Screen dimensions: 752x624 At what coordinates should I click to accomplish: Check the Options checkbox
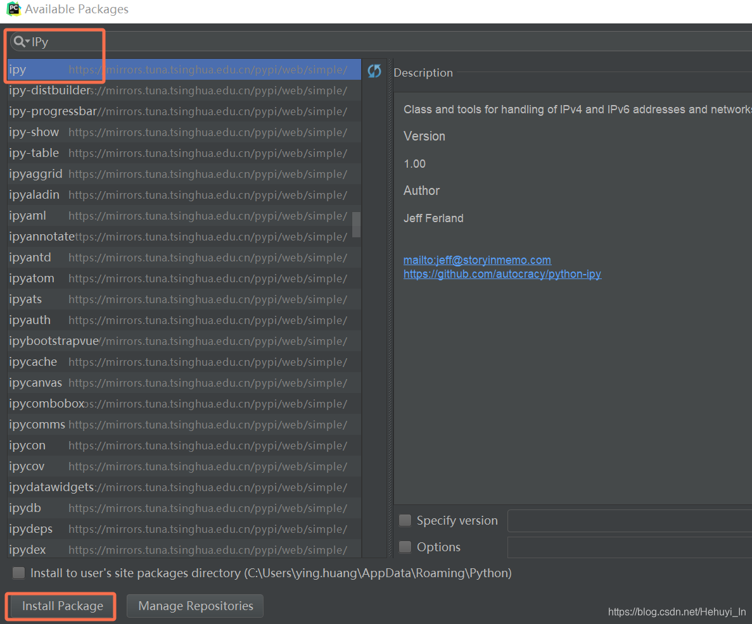pyautogui.click(x=405, y=547)
